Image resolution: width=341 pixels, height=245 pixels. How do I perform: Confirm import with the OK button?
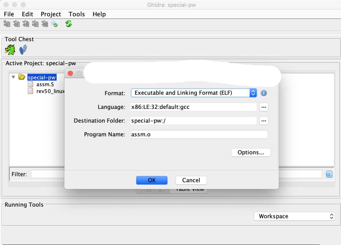(x=152, y=180)
